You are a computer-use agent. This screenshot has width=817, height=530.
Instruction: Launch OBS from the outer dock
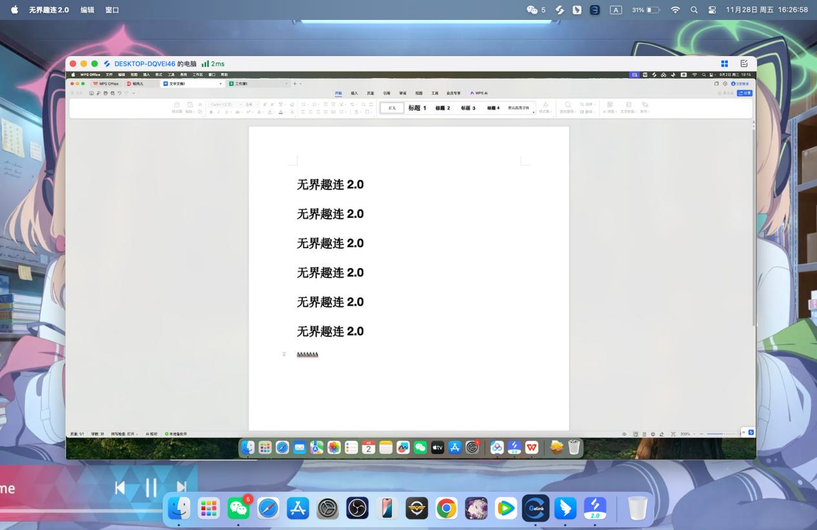tap(358, 509)
